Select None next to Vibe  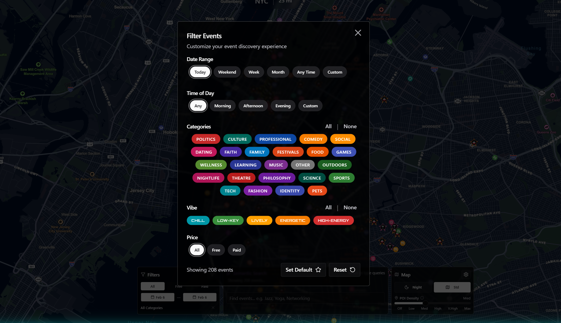(350, 207)
